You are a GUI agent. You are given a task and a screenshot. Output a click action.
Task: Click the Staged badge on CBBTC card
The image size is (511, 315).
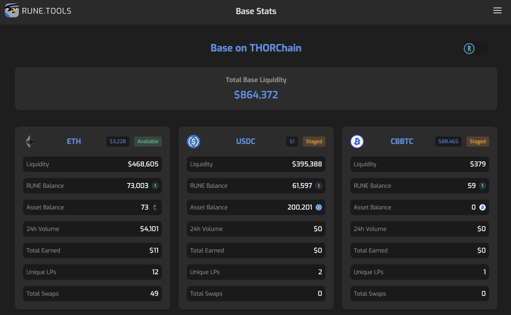477,141
